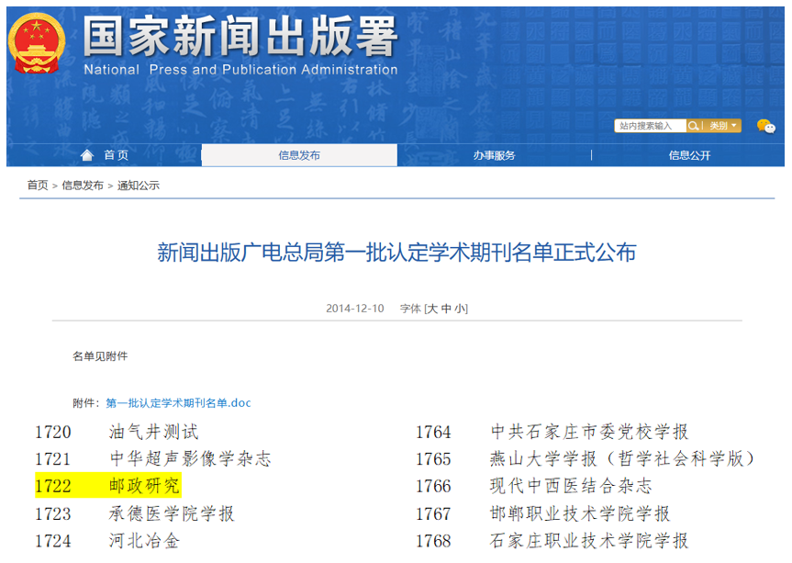
Task: Click the highlighted 邮政研究 entry
Action: pos(145,486)
